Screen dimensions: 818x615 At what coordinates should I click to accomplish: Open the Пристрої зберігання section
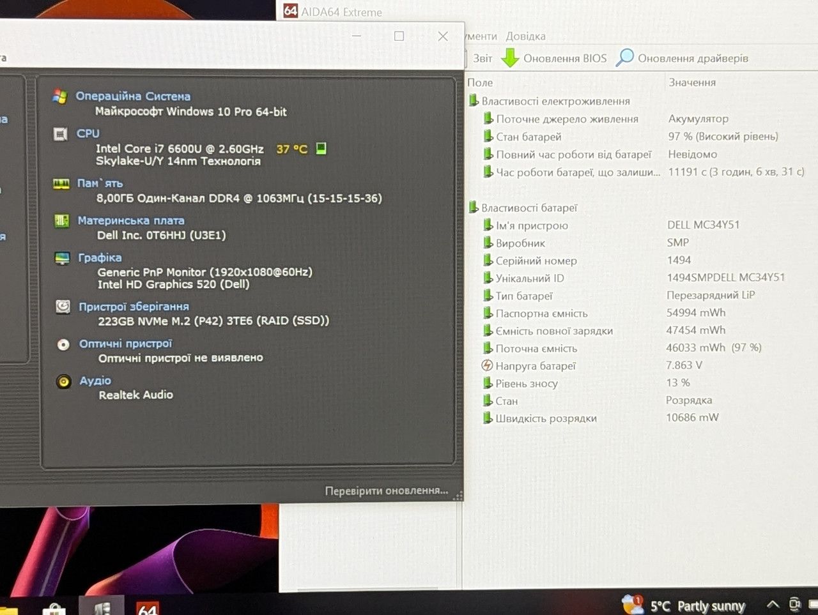(134, 307)
